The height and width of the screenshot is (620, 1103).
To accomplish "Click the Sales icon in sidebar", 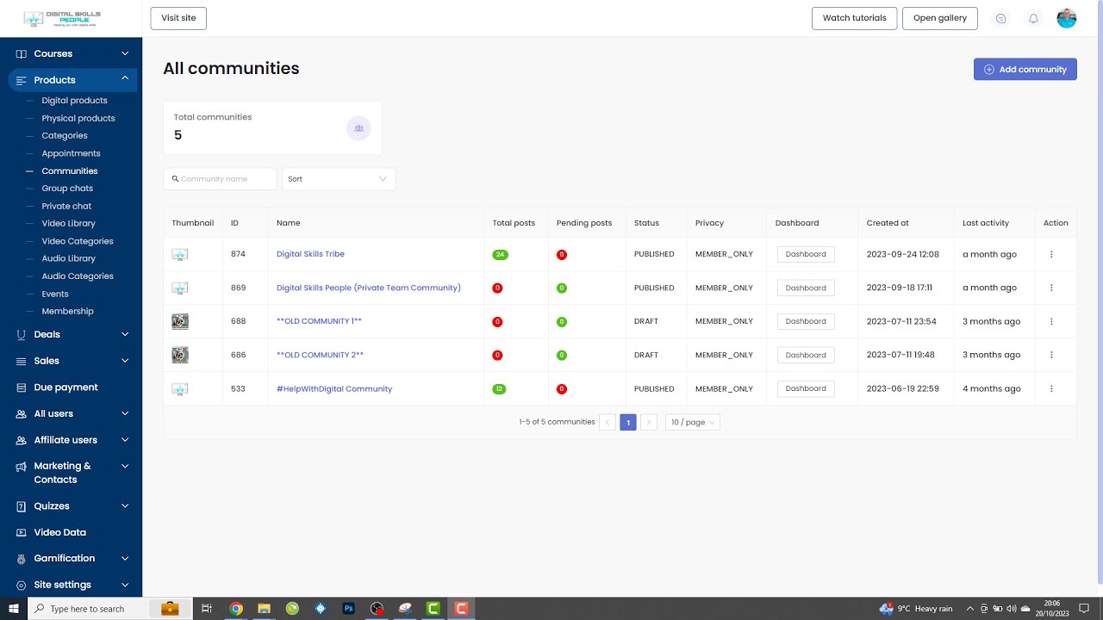I will pos(22,361).
